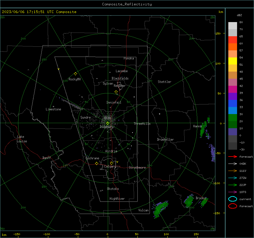Click the red forecast arrow in legend

pos(233,156)
